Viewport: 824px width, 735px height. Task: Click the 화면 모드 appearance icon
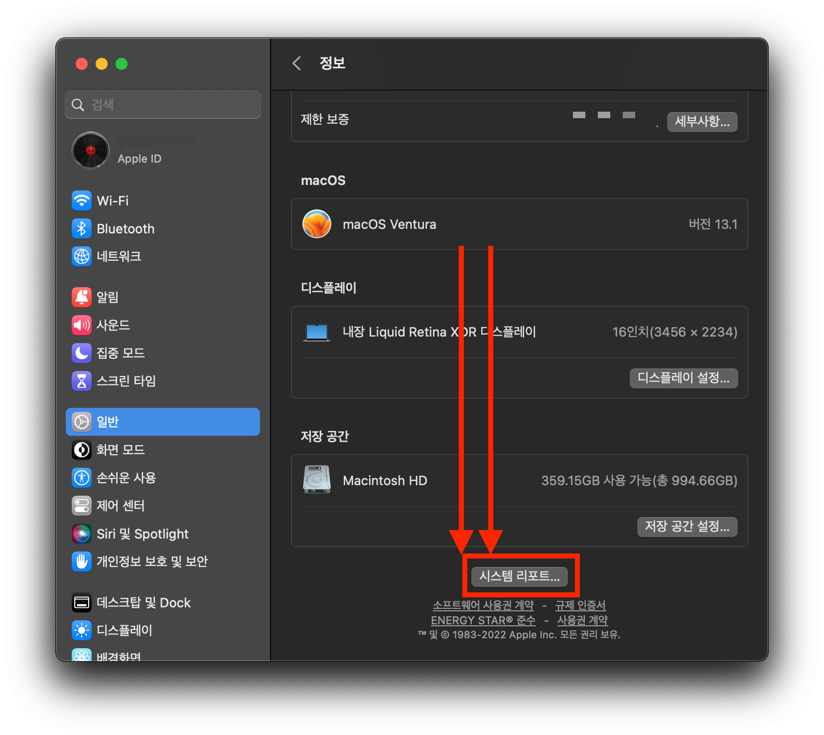coord(82,450)
